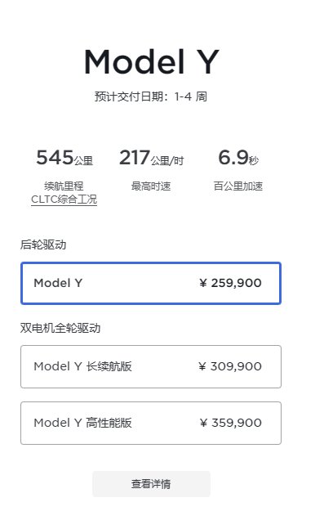This screenshot has height=529, width=315.
Task: Pick the Model Y 高性能版 option
Action: pyautogui.click(x=151, y=423)
